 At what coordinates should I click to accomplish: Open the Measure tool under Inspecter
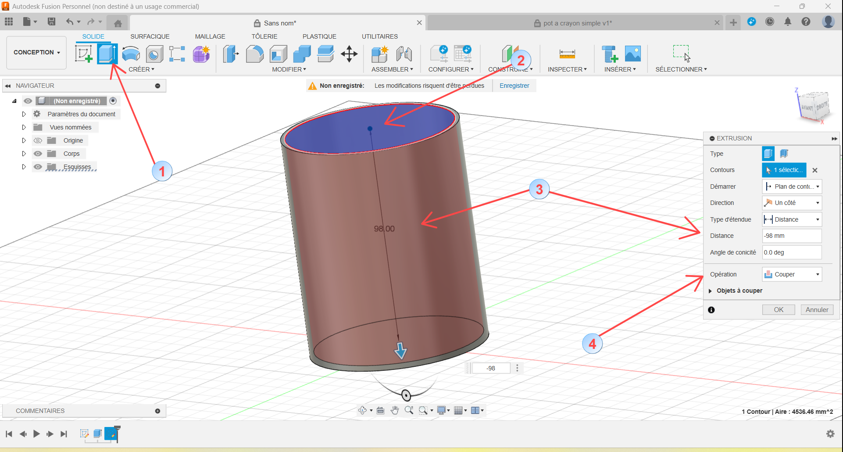pyautogui.click(x=567, y=54)
